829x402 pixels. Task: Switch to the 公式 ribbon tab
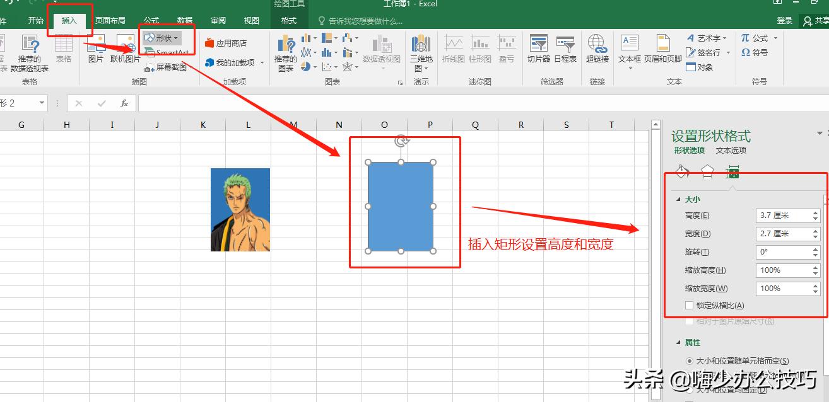tap(151, 21)
